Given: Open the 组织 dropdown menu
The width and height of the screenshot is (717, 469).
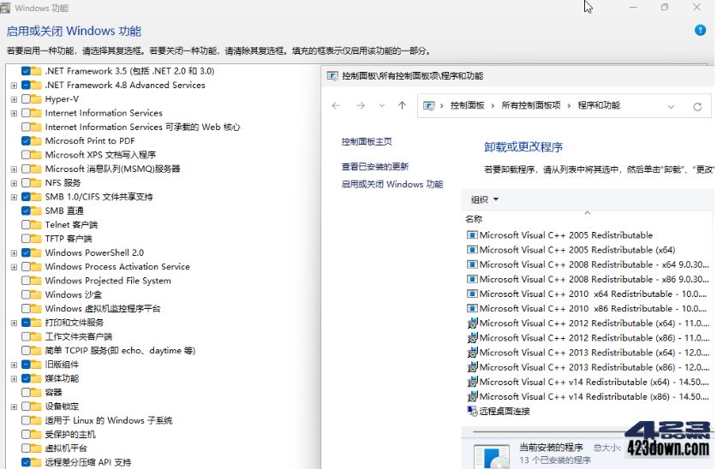Looking at the screenshot, I should 484,199.
